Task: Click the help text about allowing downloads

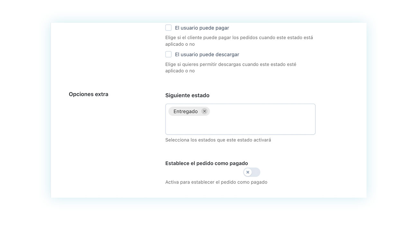Action: pos(231,67)
